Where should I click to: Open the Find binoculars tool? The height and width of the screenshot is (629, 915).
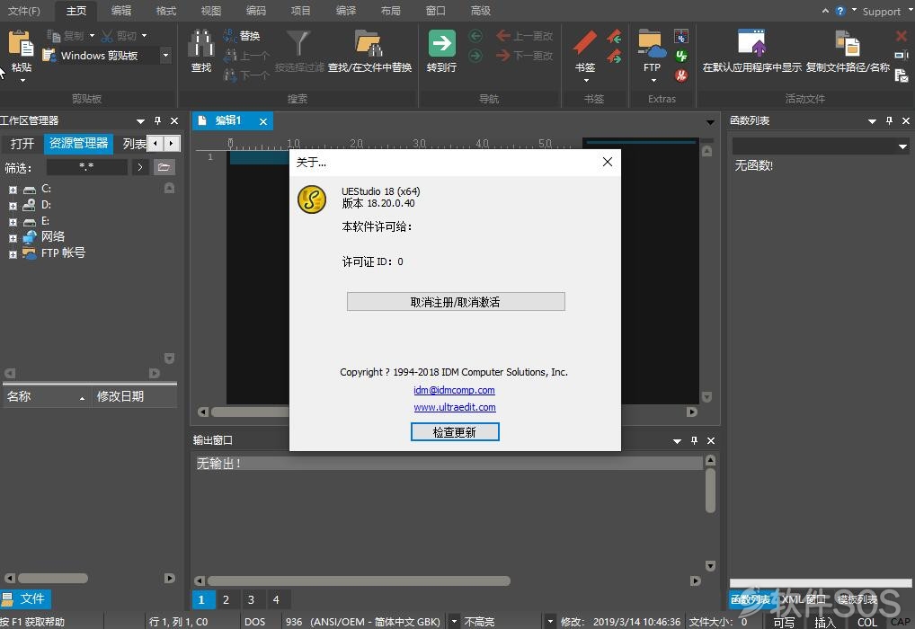pyautogui.click(x=201, y=43)
